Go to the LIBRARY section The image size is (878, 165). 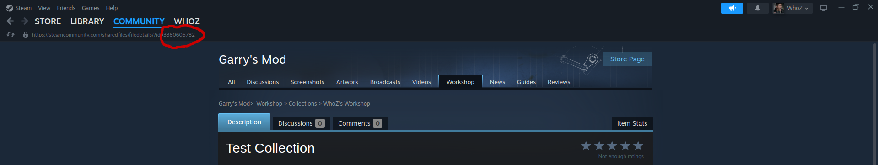[x=87, y=21]
